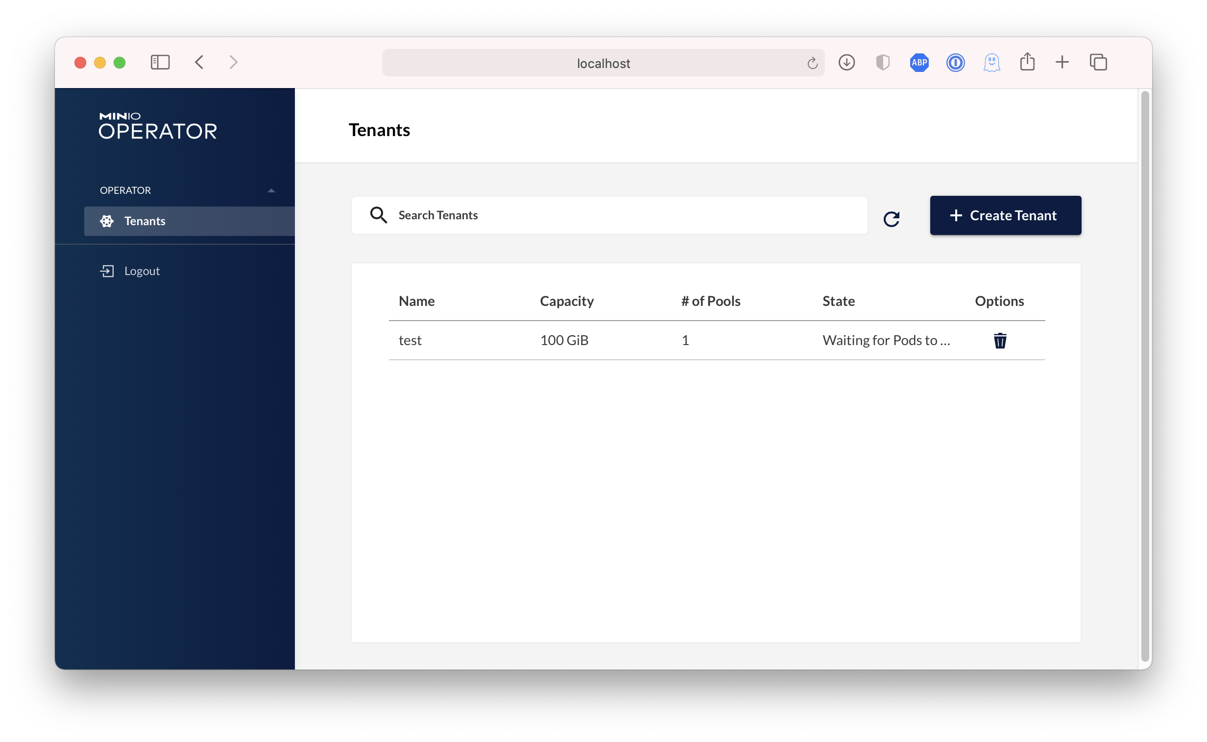
Task: Select Logout in the sidebar
Action: pyautogui.click(x=142, y=271)
